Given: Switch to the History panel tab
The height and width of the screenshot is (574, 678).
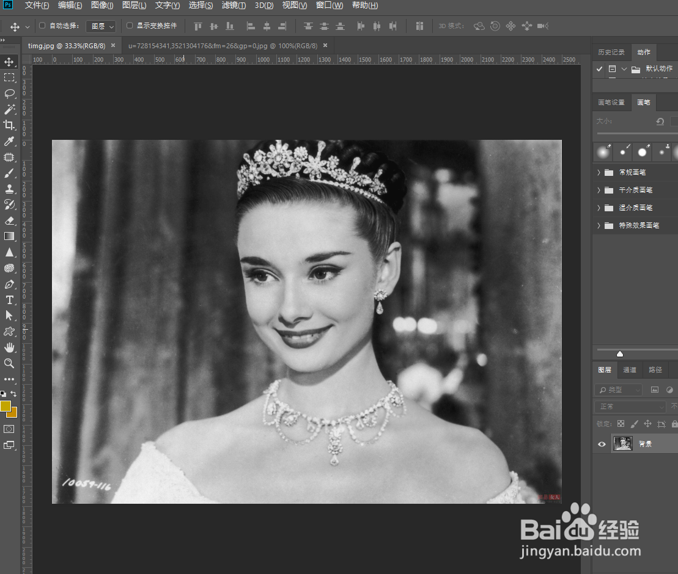Looking at the screenshot, I should [611, 53].
